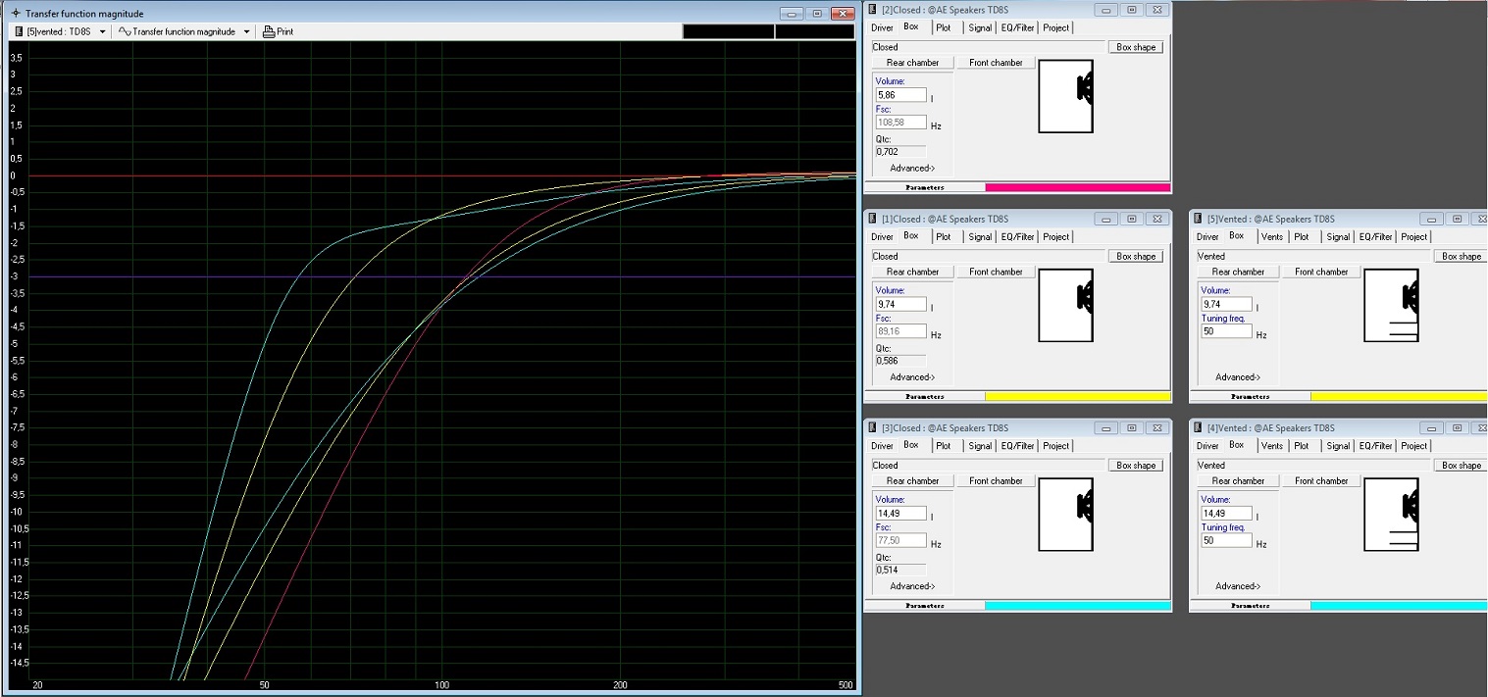Click the yellow color bar in [5]Vented window
1488x697 pixels.
click(1399, 396)
